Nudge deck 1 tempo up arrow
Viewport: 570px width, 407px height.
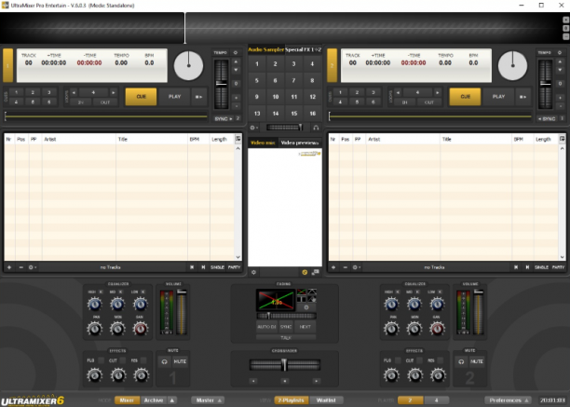(x=236, y=61)
